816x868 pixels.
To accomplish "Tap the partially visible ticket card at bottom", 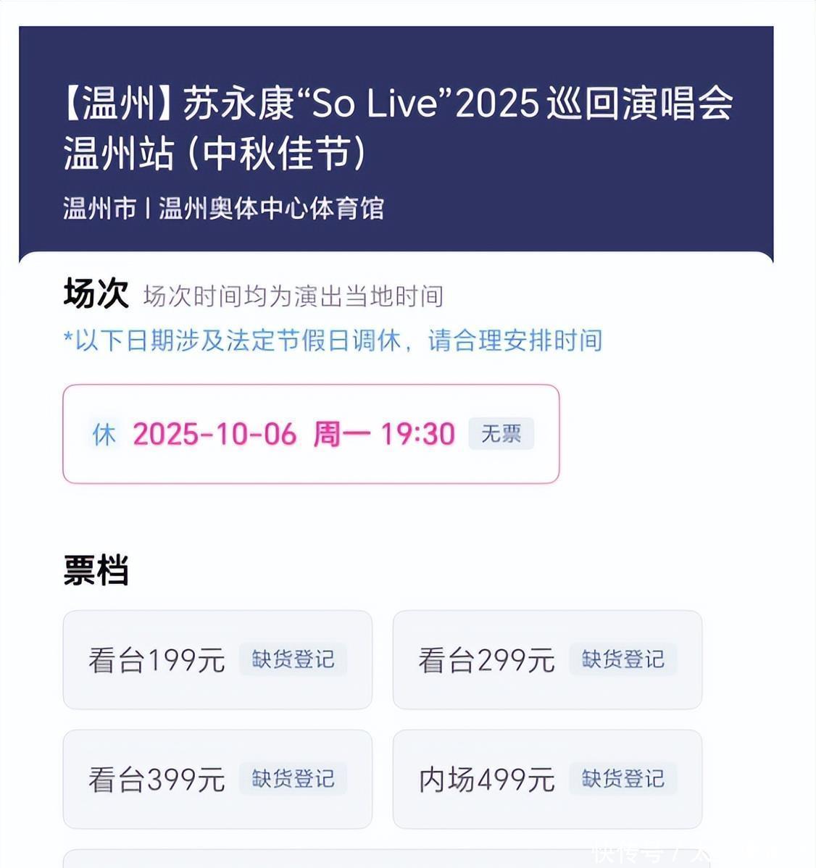I will (x=383, y=859).
